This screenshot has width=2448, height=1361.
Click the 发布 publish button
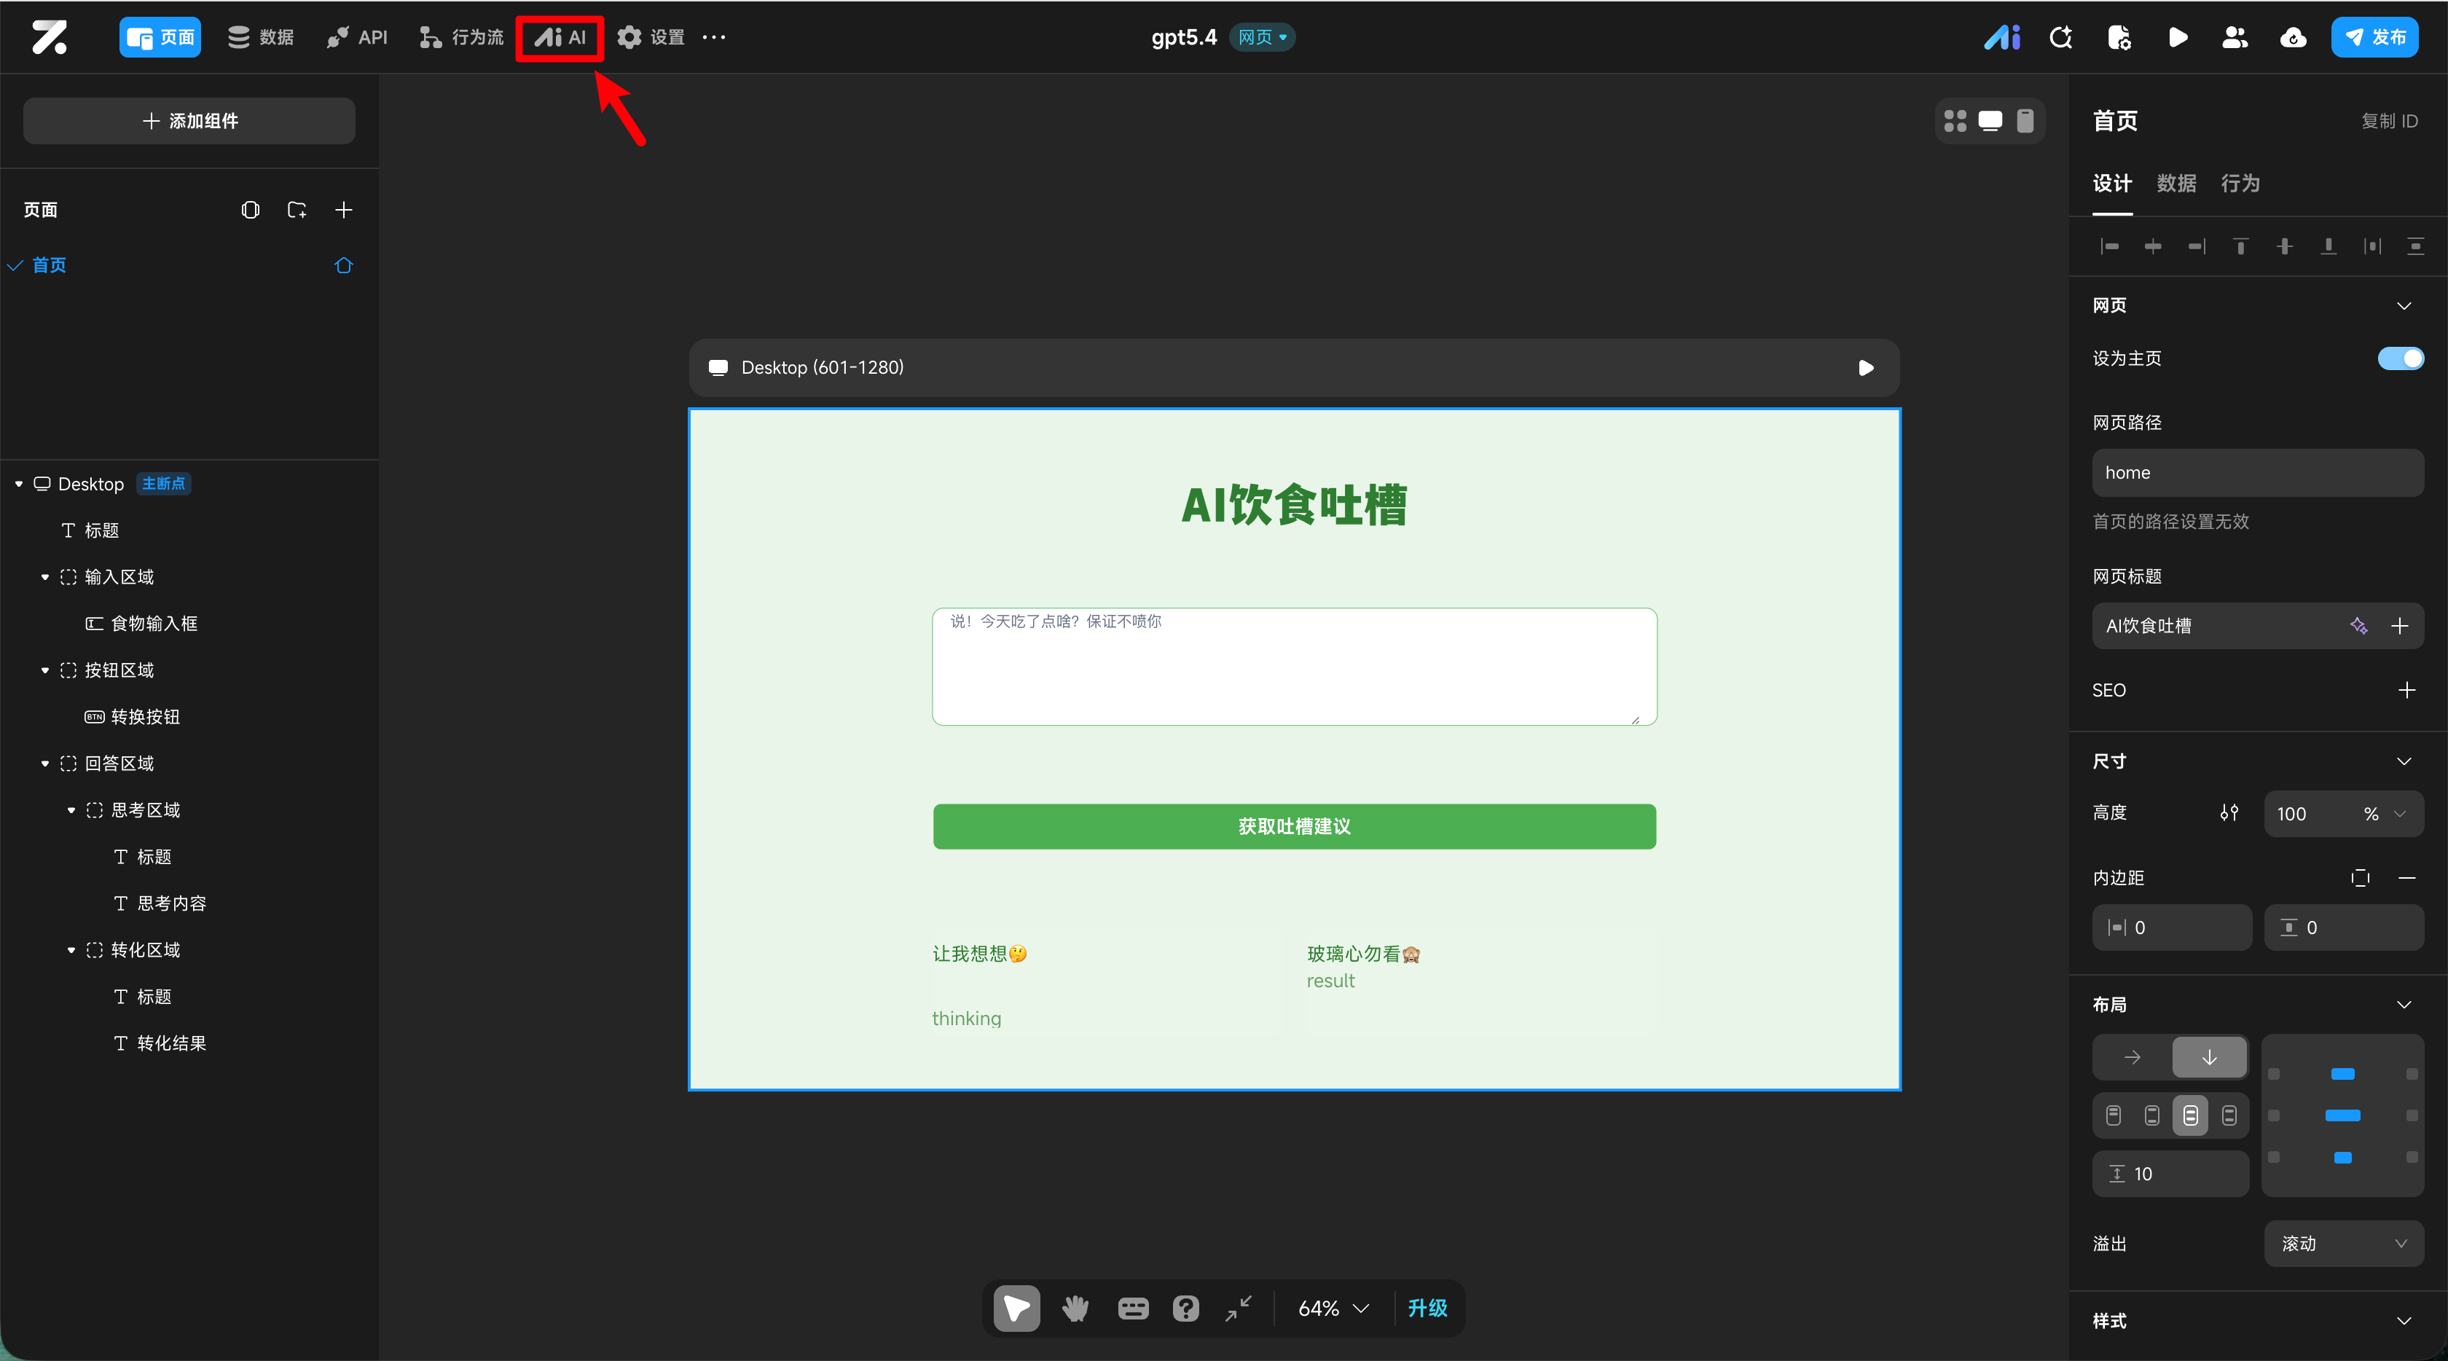tap(2377, 38)
